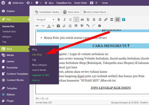The width and height of the screenshot is (149, 105).
Task: Align text center
Action: (94, 20)
